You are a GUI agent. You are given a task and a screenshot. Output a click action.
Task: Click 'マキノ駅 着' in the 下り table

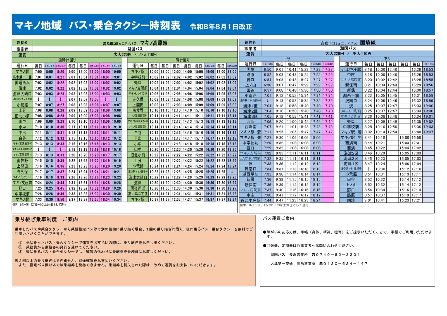tap(351, 132)
